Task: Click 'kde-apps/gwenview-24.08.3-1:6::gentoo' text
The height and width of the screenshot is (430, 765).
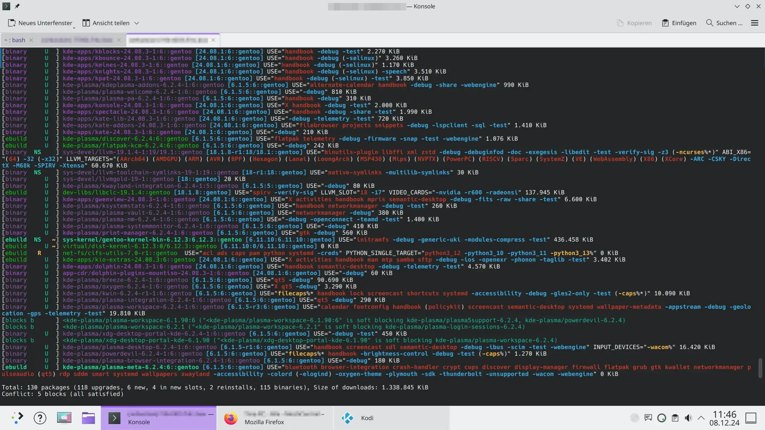Action: tap(129, 199)
